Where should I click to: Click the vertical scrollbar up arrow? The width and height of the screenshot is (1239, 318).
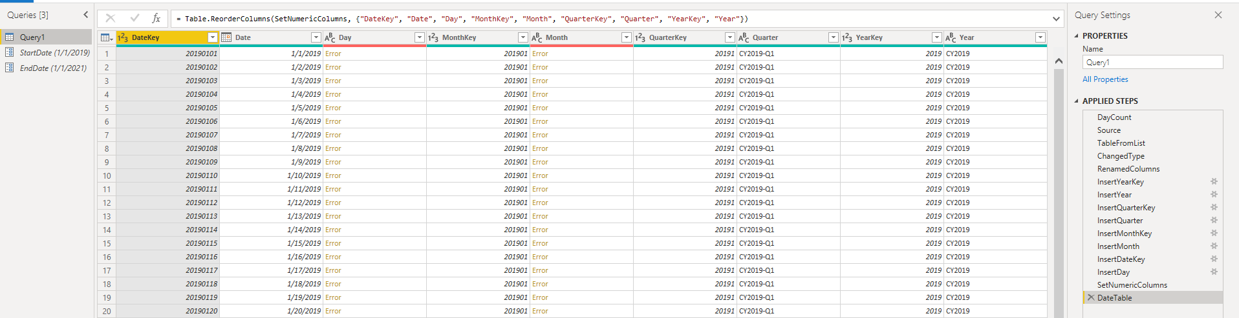coord(1059,61)
